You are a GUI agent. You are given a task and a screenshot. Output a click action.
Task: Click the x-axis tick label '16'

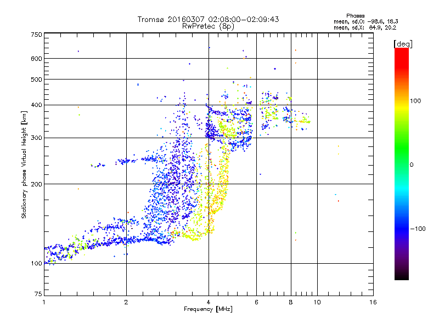[x=373, y=302]
